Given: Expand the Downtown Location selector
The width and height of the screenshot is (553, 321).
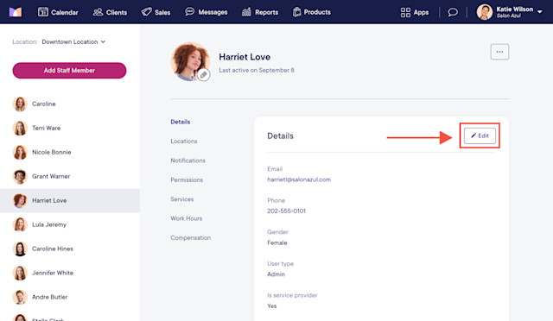Looking at the screenshot, I should (x=73, y=41).
